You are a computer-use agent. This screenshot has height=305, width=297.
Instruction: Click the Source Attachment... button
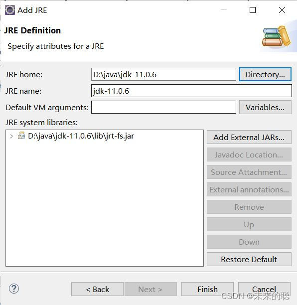[x=249, y=172]
